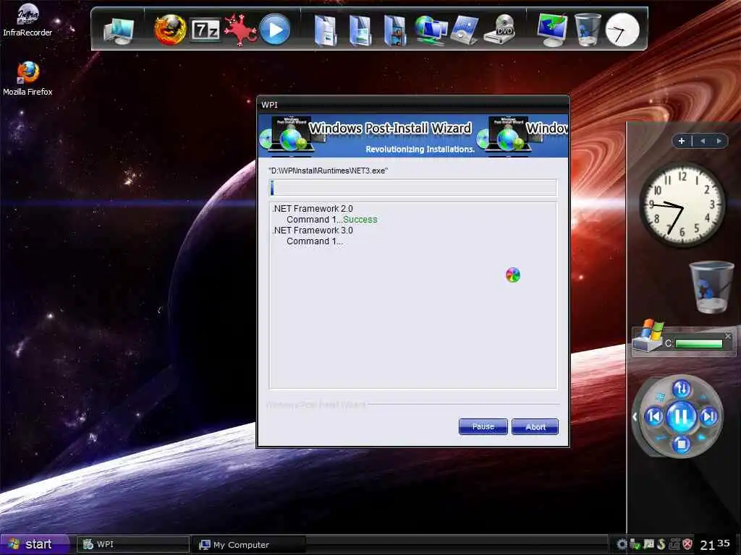Expand media gadget using left chevron
This screenshot has width=741, height=555.
point(635,416)
